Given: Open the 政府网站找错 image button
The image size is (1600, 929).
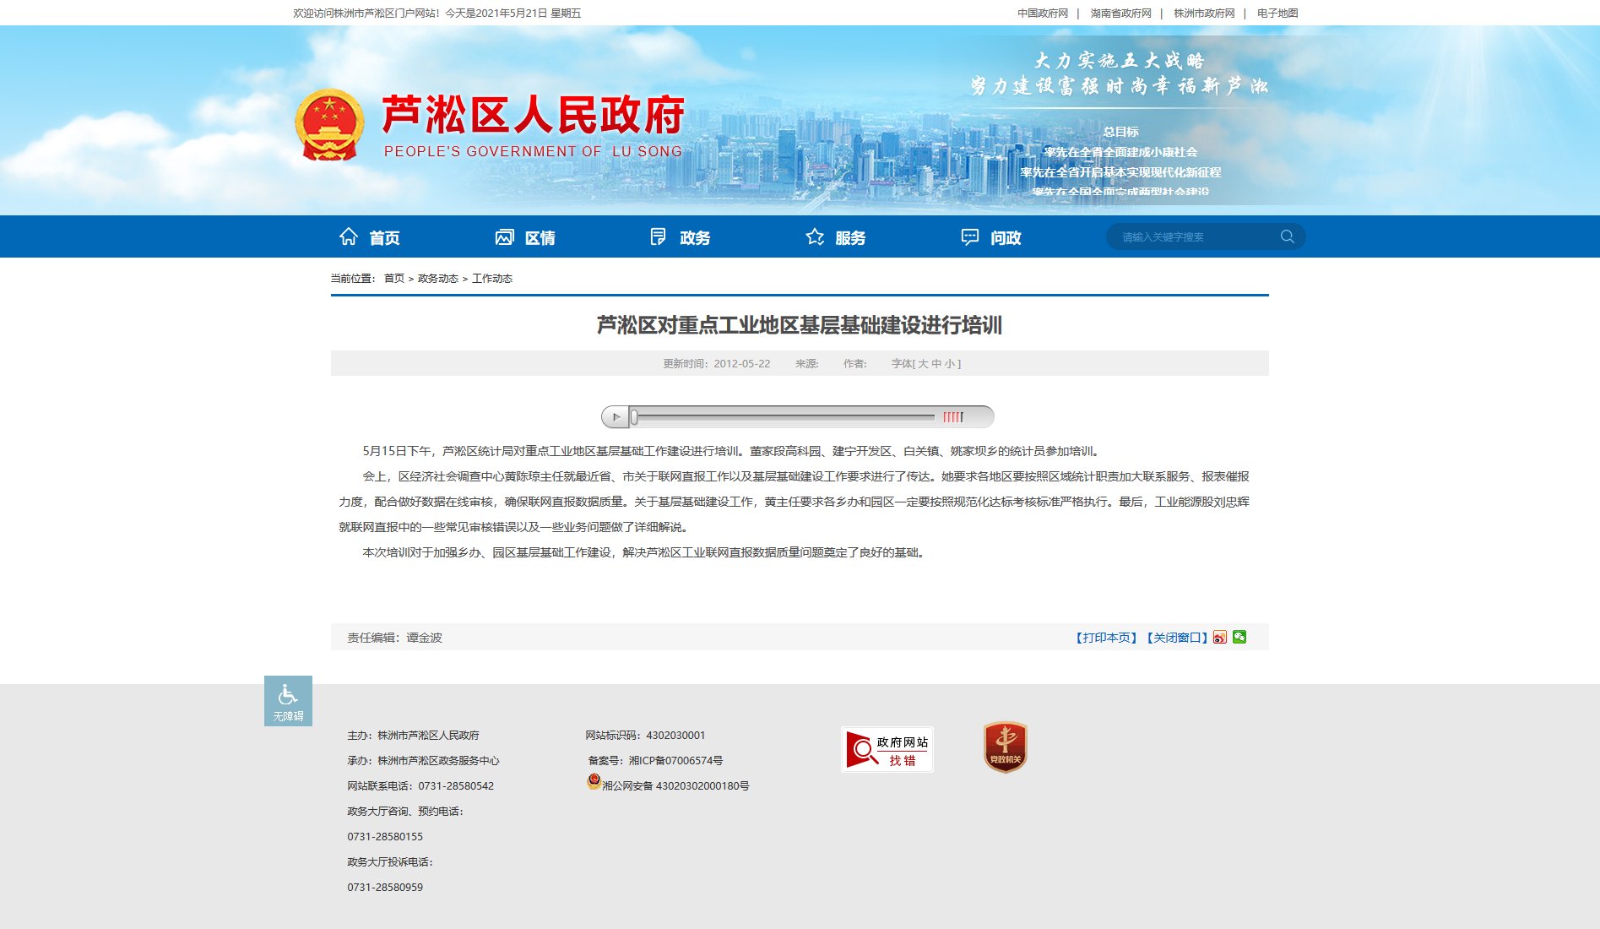Looking at the screenshot, I should pos(887,749).
